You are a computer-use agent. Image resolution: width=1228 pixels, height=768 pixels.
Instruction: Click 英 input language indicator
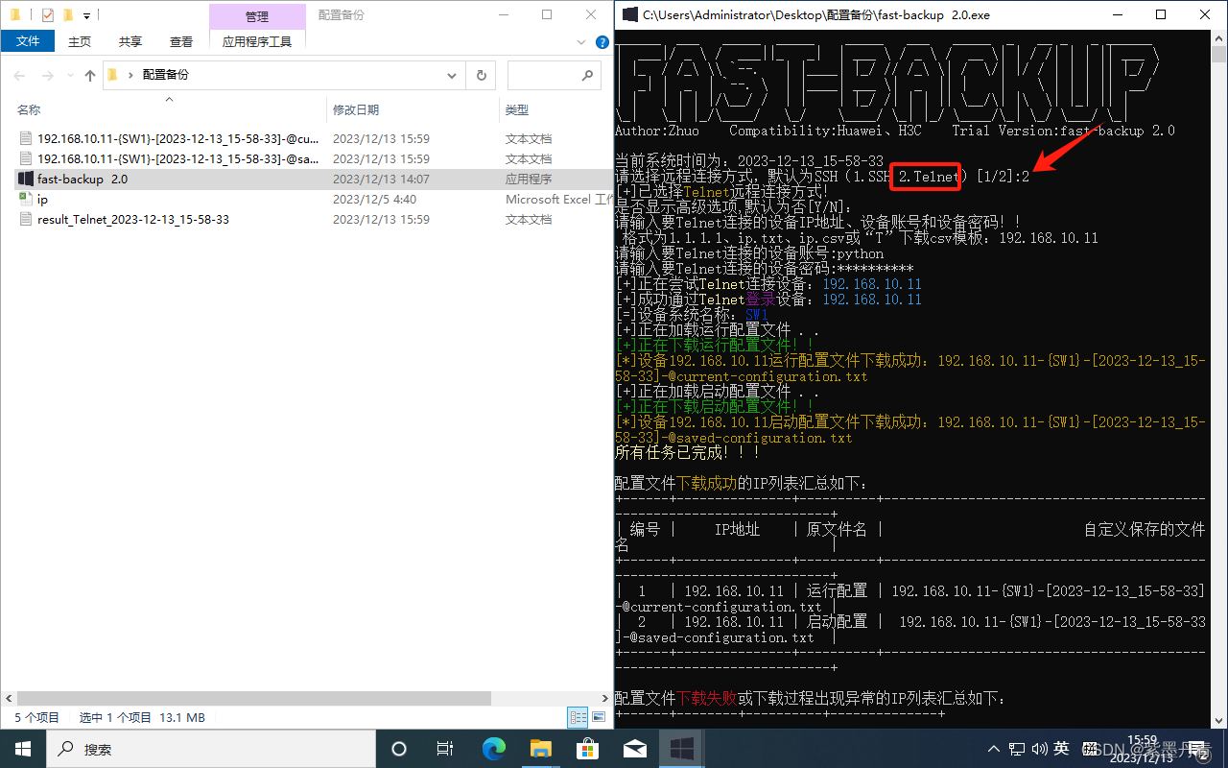(1062, 749)
